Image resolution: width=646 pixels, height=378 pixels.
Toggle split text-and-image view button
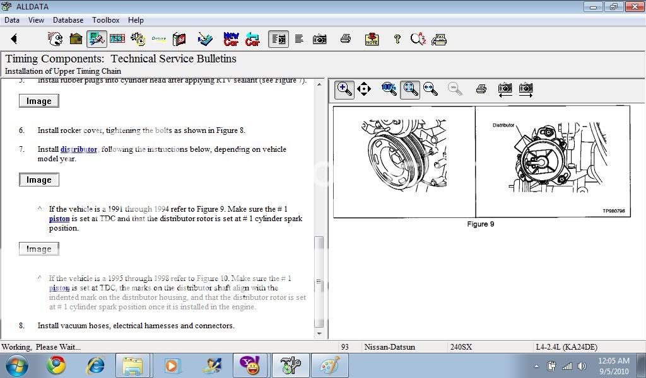pos(278,39)
